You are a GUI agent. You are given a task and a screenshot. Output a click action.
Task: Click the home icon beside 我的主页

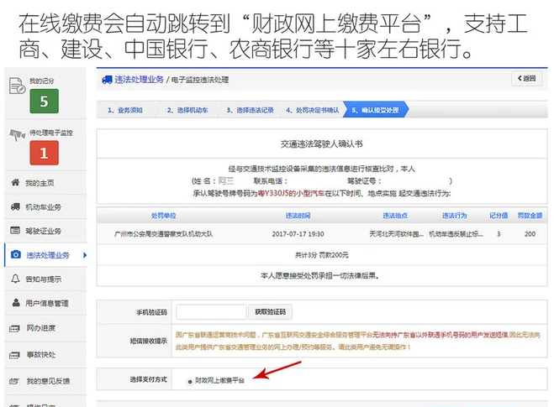(15, 182)
